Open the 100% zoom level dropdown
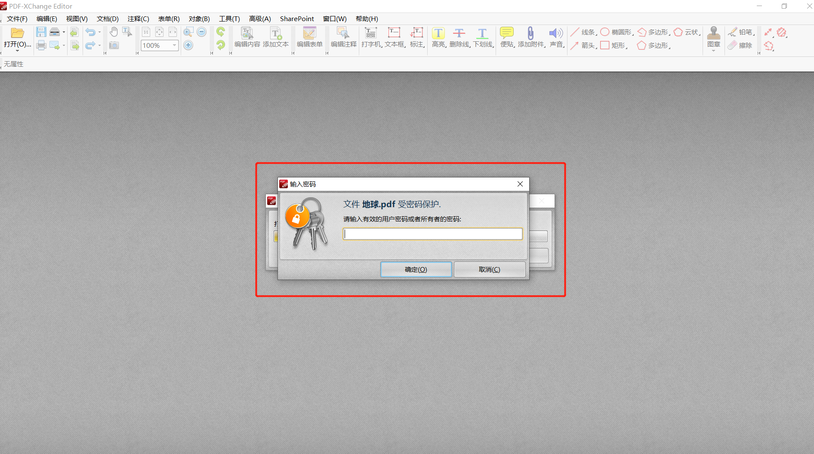The width and height of the screenshot is (814, 454). pos(174,45)
